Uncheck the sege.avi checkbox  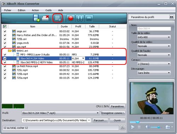5,31
